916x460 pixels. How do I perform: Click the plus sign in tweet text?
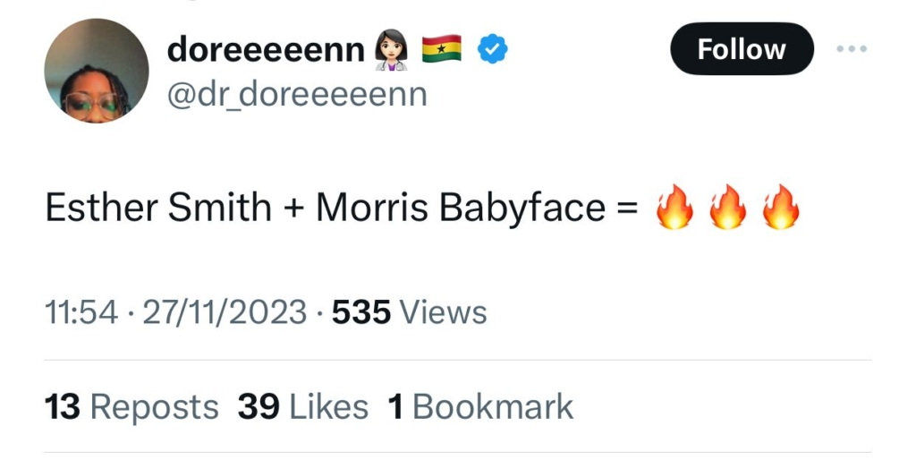click(293, 209)
